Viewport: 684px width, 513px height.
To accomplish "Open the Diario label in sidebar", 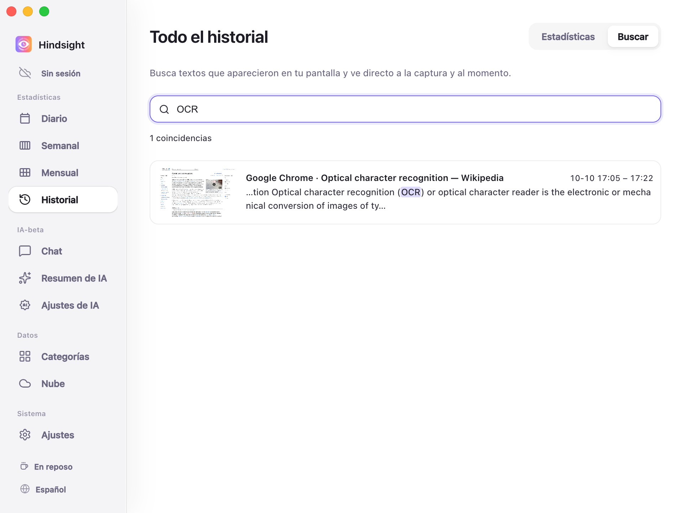I will [54, 119].
